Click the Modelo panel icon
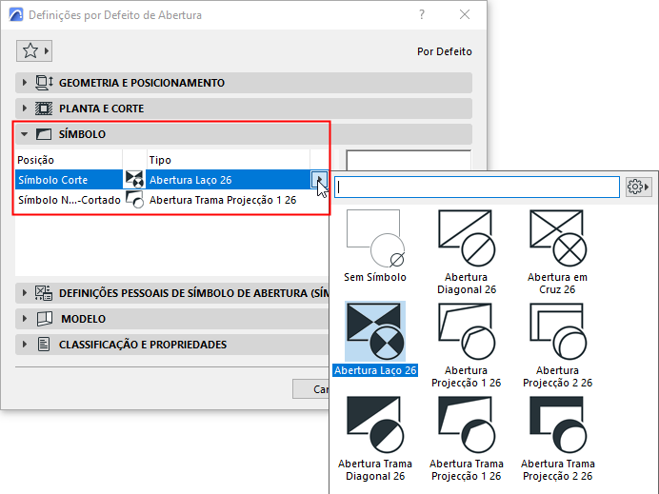Viewport: 659px width, 494px height. 45,319
